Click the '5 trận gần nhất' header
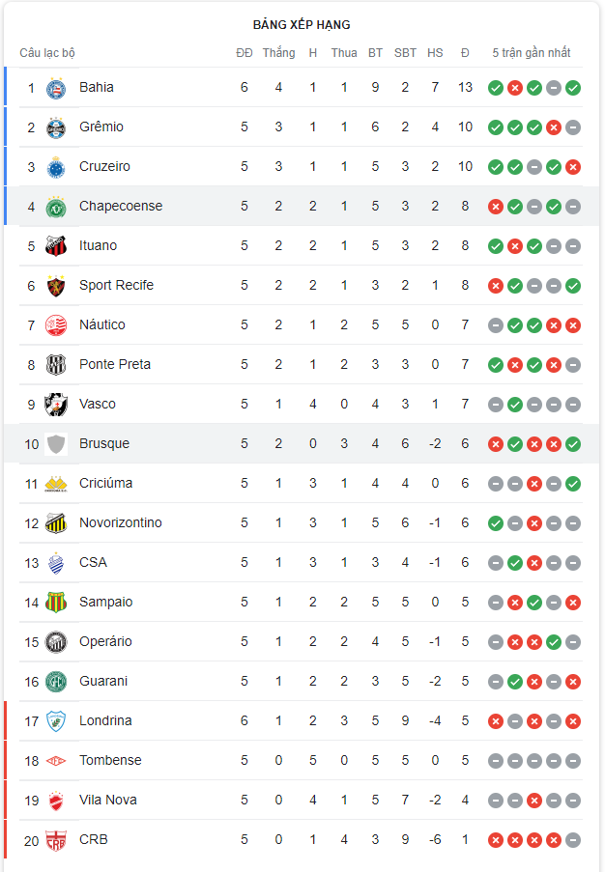 (x=532, y=53)
